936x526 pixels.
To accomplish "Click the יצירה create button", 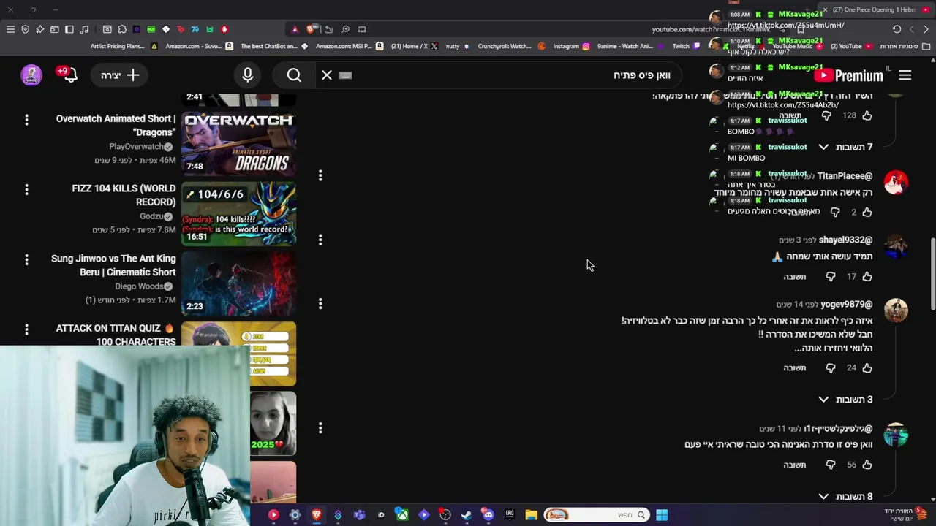I will (x=120, y=75).
